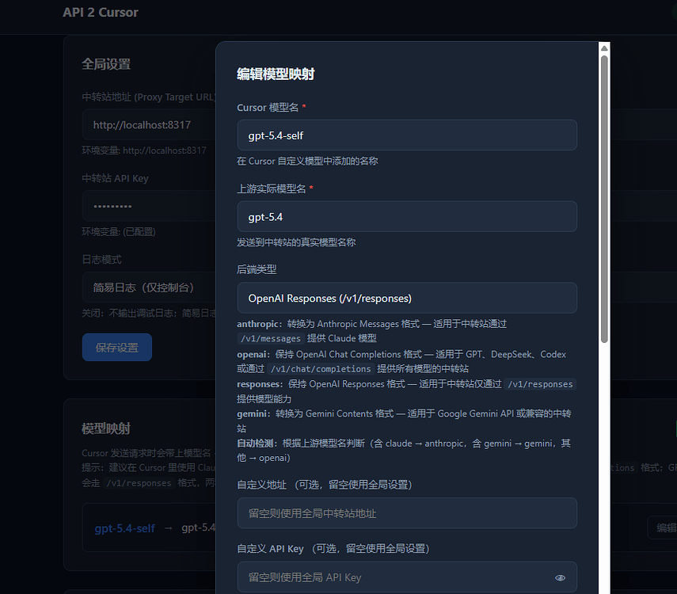Open the 日志模式 dropdown 简易日志
677x594 pixels.
[x=149, y=287]
